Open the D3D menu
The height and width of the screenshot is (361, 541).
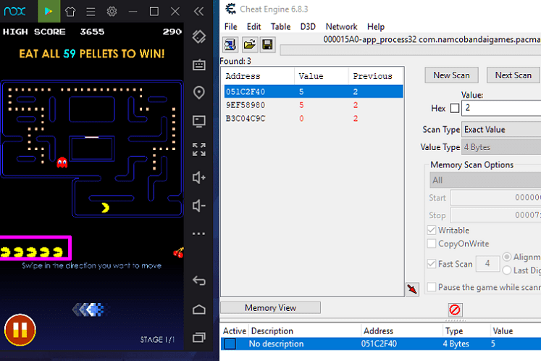pyautogui.click(x=308, y=27)
